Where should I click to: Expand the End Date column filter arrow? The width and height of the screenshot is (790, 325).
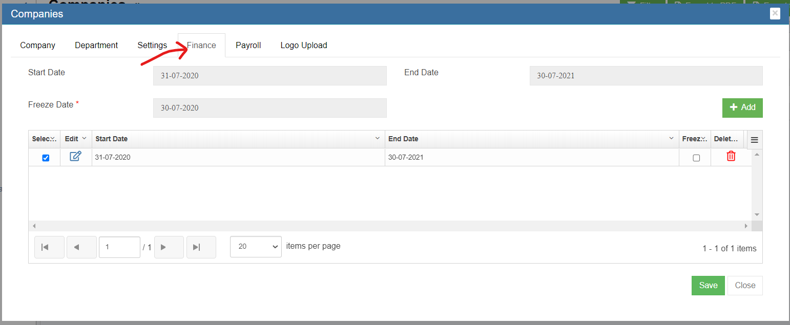pos(671,139)
